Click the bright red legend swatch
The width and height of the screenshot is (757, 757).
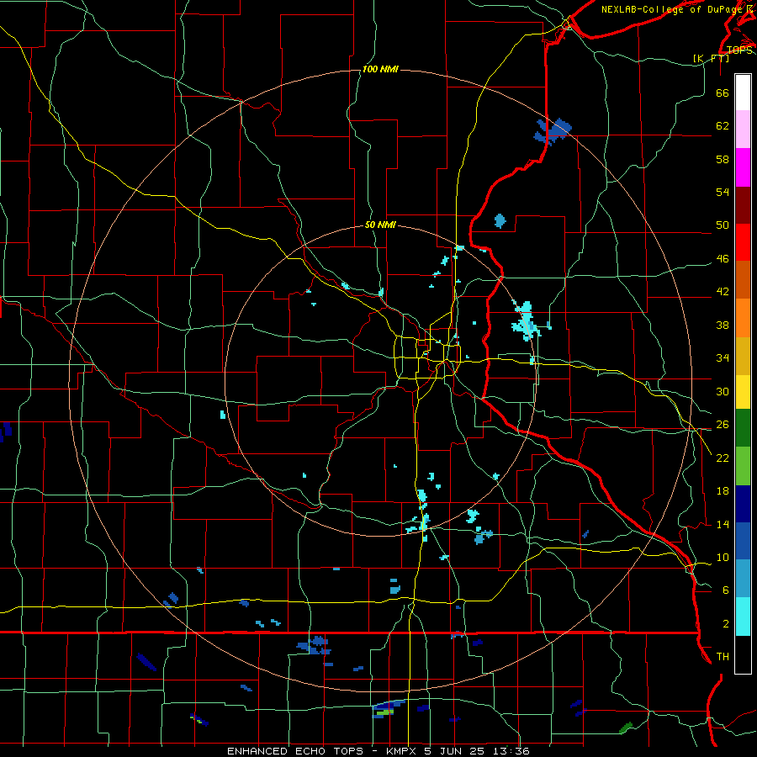click(743, 242)
